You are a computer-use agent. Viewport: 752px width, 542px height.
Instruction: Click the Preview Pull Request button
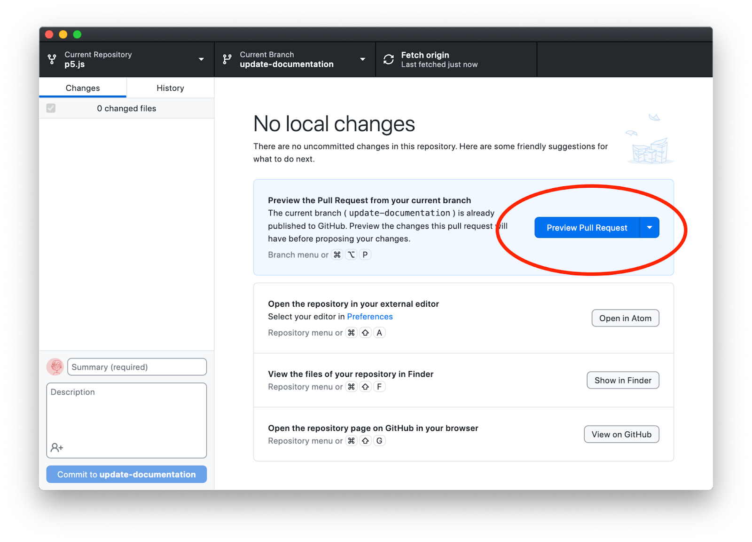click(587, 227)
